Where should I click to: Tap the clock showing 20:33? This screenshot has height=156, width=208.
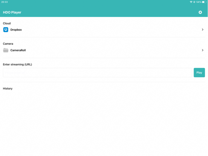point(5,2)
